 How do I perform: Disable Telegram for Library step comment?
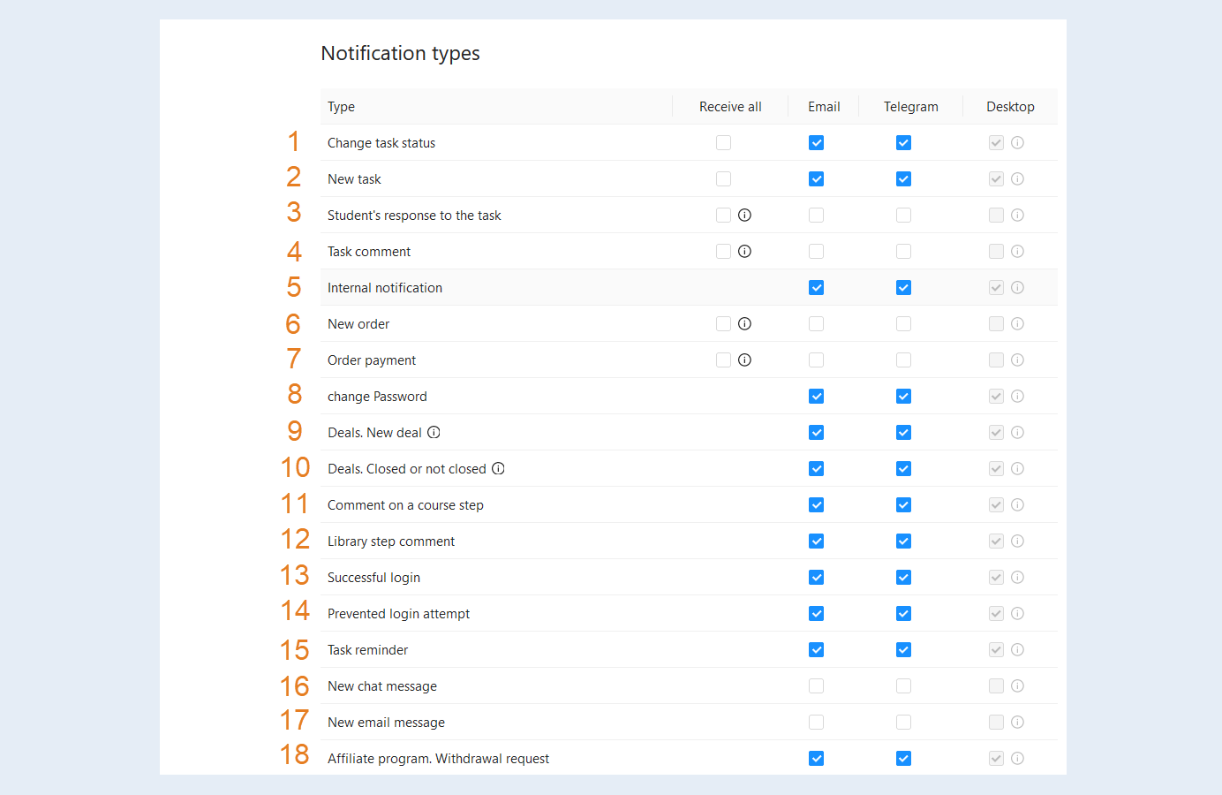click(903, 541)
